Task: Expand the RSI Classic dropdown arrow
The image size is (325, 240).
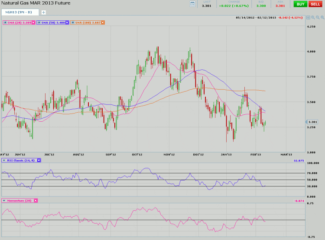Action: coord(4,160)
